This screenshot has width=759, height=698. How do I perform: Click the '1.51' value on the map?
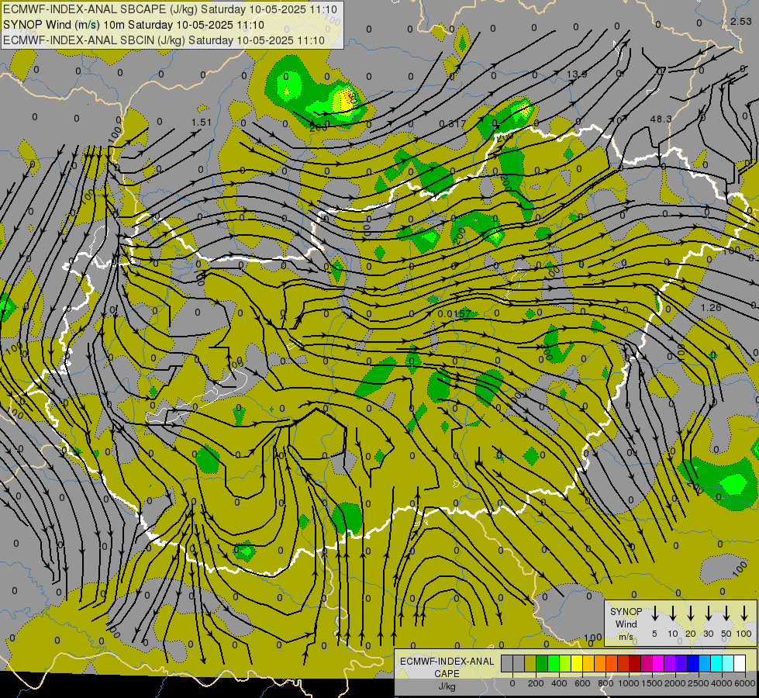[x=202, y=122]
